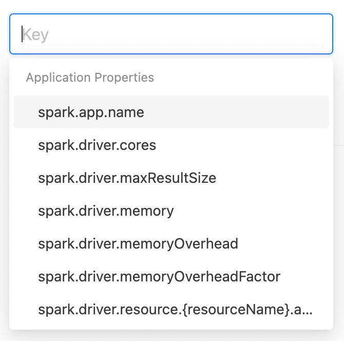Pick the spark.driver.resource.{resourceName}.a... entry

tap(171, 309)
